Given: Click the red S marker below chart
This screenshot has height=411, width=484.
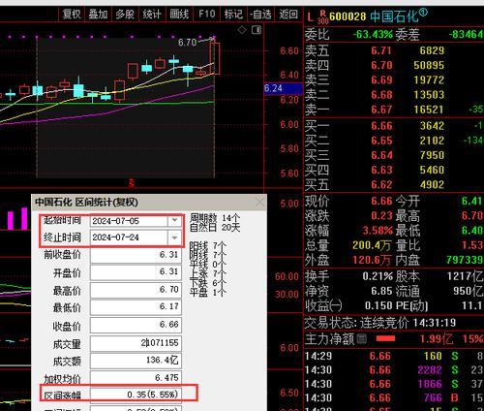Looking at the screenshot, I should (132, 183).
